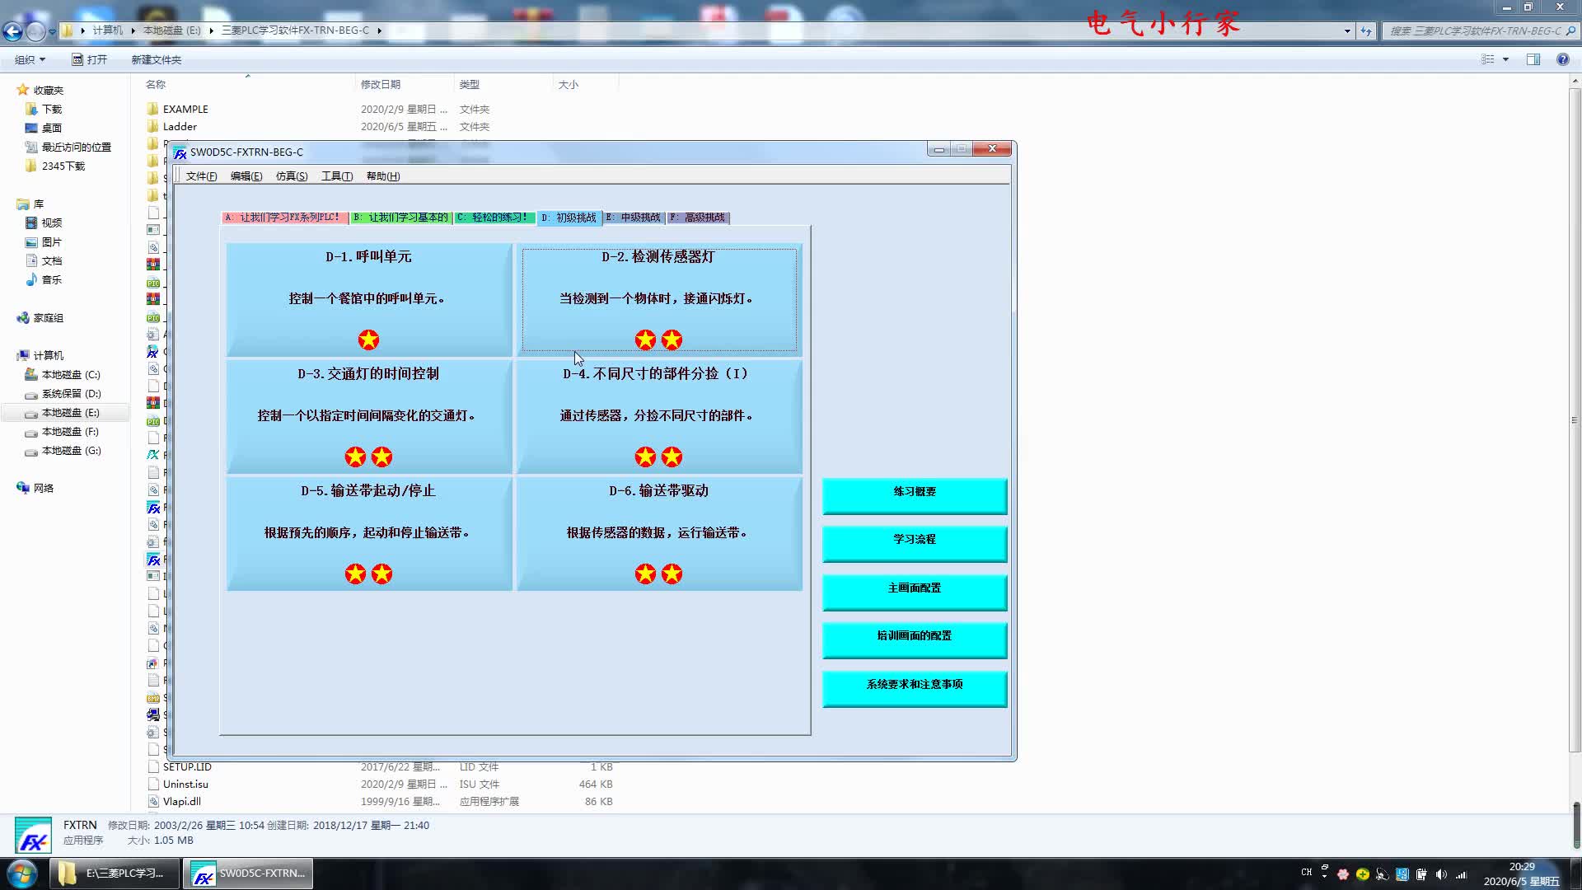This screenshot has height=890, width=1582.
Task: Expand the view options dropdown arrow
Action: click(x=1505, y=59)
